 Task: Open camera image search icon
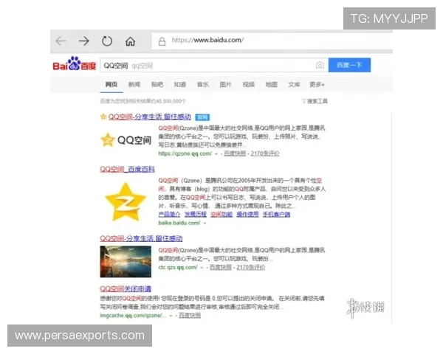point(320,65)
